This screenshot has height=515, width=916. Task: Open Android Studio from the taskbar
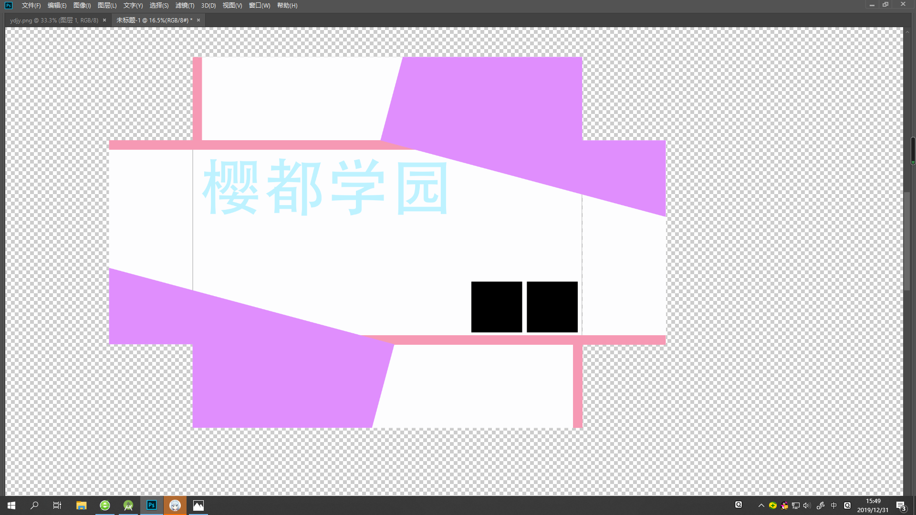pos(128,505)
